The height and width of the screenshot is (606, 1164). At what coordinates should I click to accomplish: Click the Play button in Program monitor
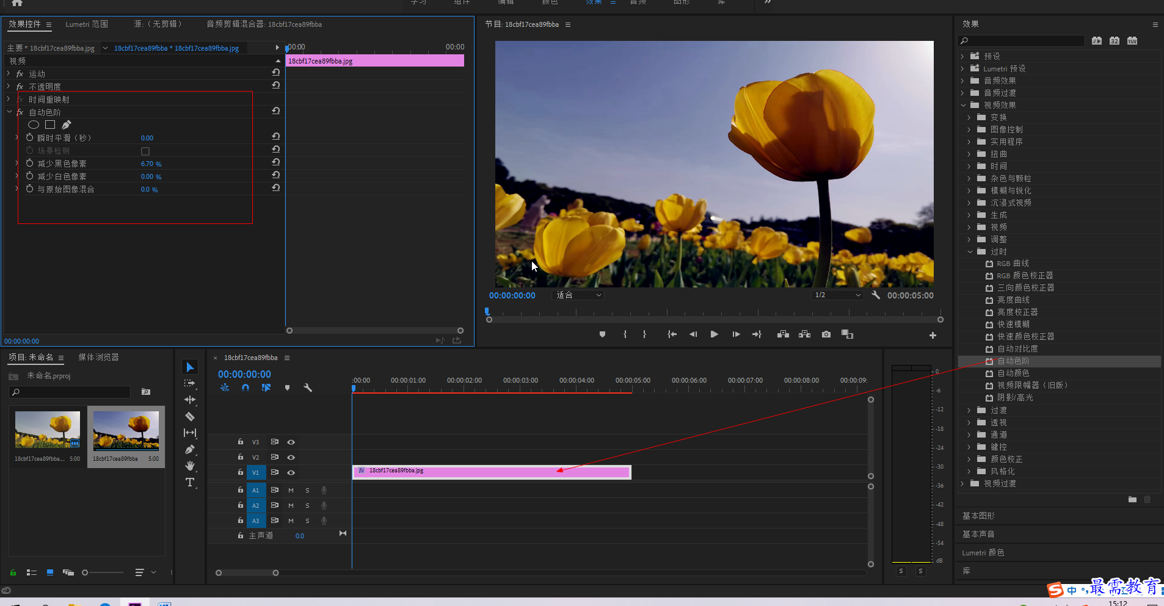pyautogui.click(x=714, y=334)
